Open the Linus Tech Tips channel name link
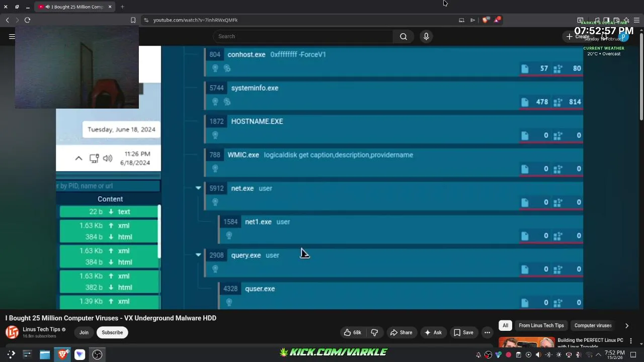 (41, 329)
